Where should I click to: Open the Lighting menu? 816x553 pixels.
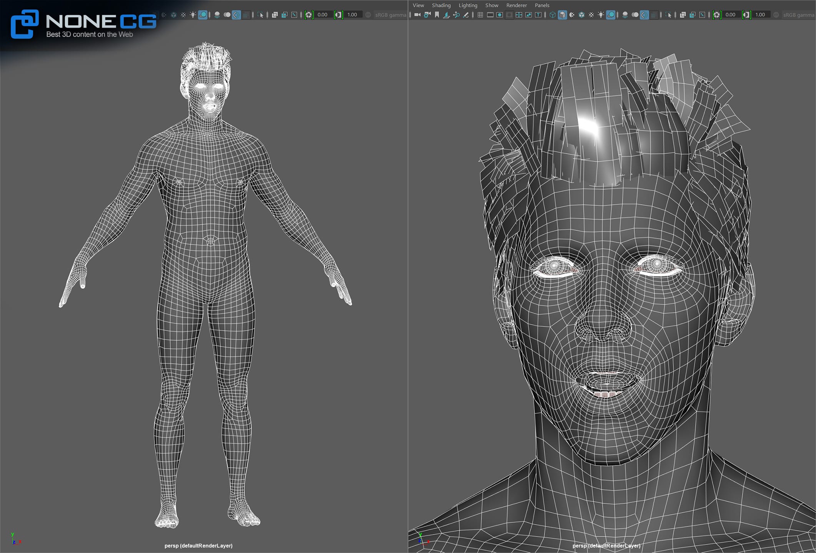point(468,5)
